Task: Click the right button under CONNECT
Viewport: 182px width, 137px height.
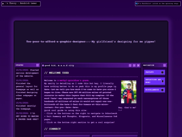Action: pos(115,136)
